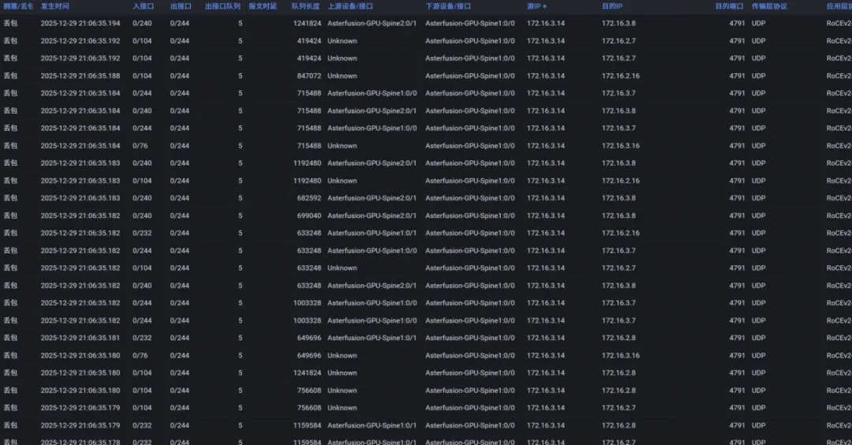Click the 发生时间 column header
852x445 pixels.
(x=55, y=6)
